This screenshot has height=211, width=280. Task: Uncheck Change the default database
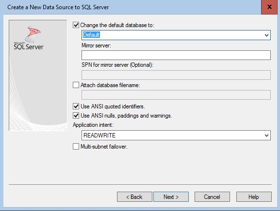[x=76, y=25]
